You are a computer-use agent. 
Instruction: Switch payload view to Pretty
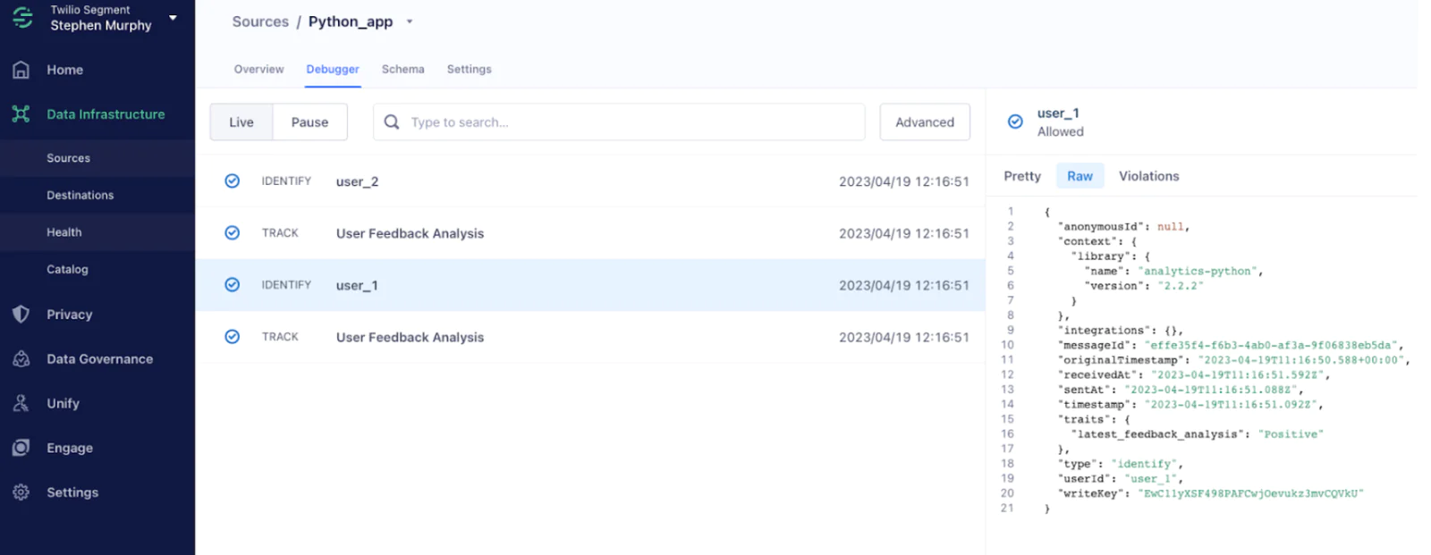coord(1022,176)
